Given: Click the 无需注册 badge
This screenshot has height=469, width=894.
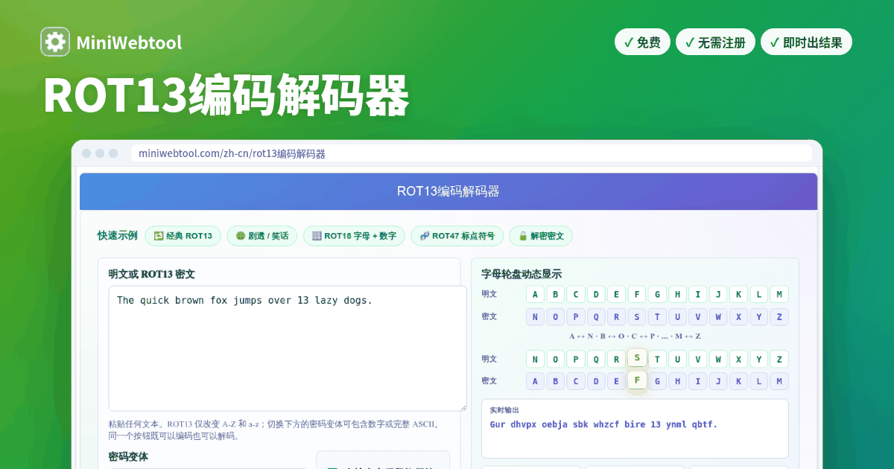Looking at the screenshot, I should click(x=715, y=42).
